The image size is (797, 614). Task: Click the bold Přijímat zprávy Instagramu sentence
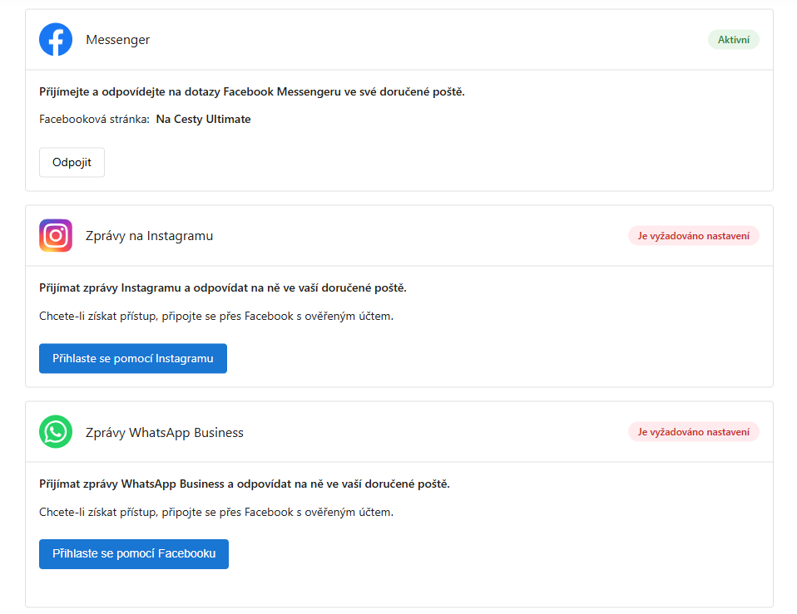223,287
